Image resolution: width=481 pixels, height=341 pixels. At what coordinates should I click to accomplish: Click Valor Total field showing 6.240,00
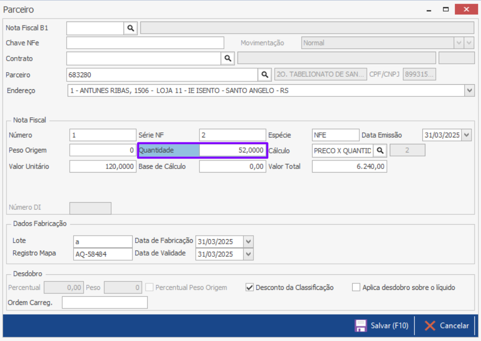pyautogui.click(x=349, y=166)
